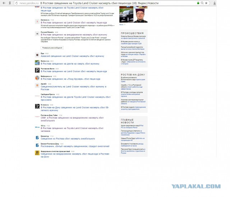Open sidebar story about Служба «112»
230x197 pixels.
pos(132,87)
